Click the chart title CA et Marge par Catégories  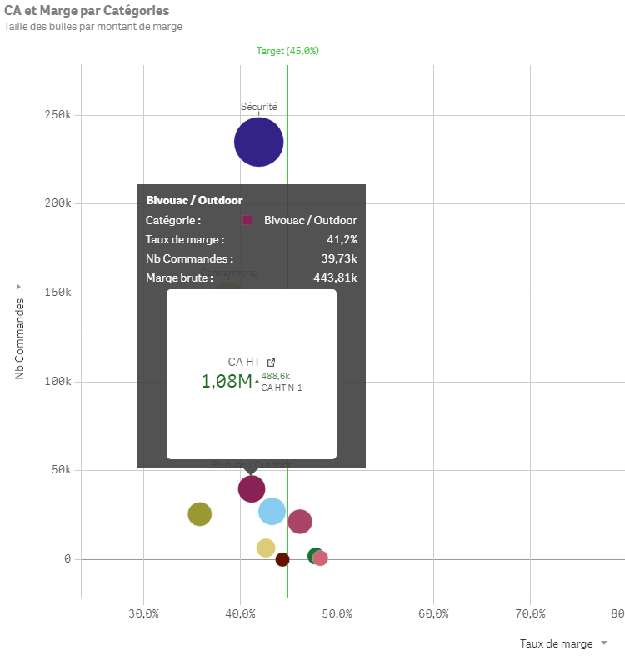(87, 11)
